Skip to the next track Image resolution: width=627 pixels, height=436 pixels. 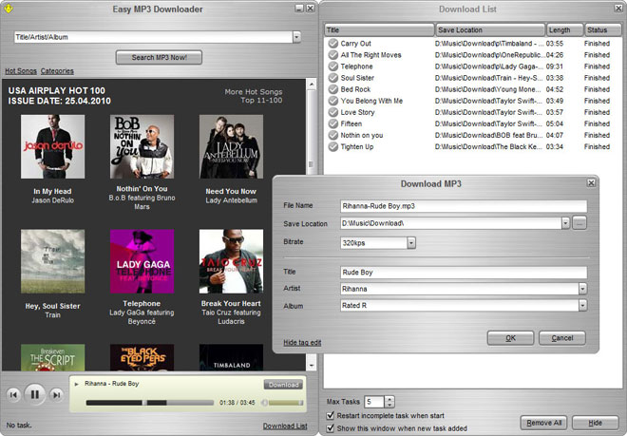54,393
